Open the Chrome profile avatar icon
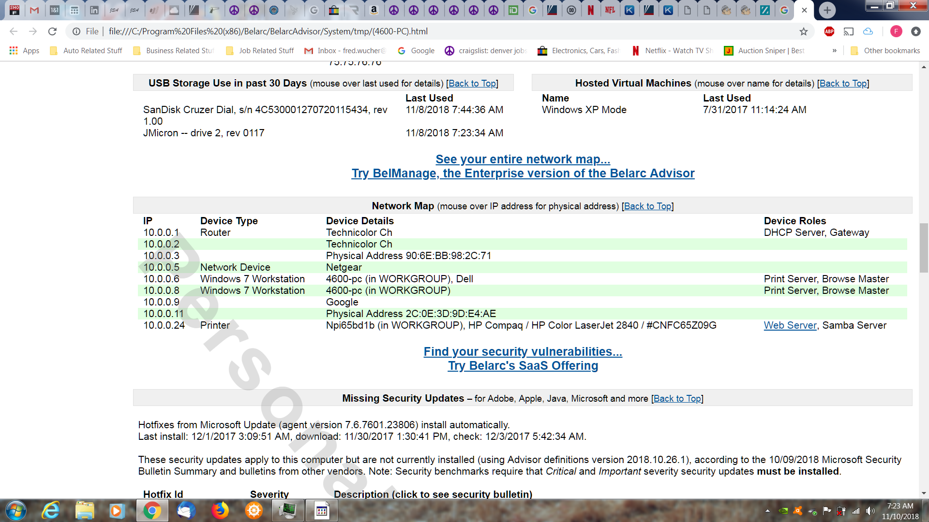 (x=896, y=31)
